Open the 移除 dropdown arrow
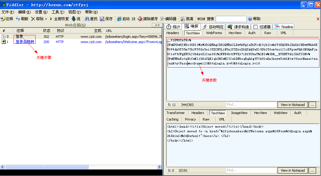 pyautogui.click(x=46, y=19)
